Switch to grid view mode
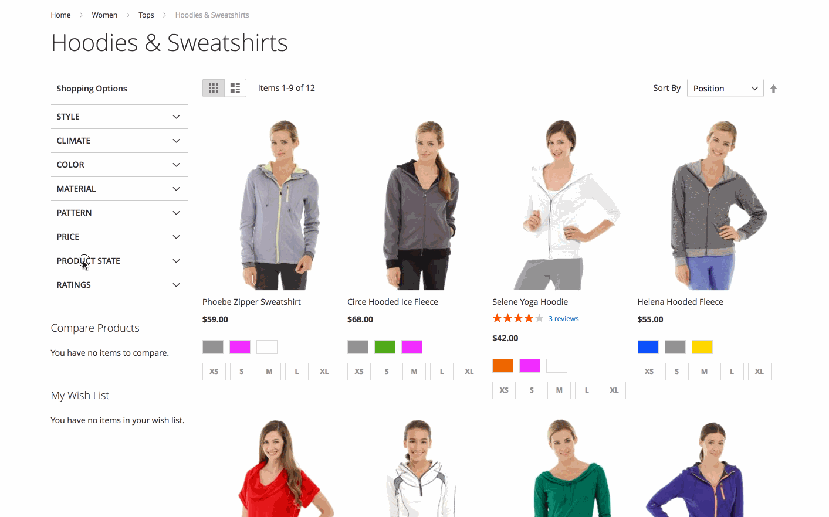The height and width of the screenshot is (517, 829). (214, 88)
